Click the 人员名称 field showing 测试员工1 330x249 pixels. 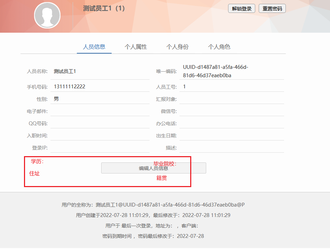(x=100, y=72)
